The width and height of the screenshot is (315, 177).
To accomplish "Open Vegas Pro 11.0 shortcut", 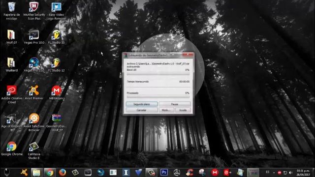I will point(34,64).
